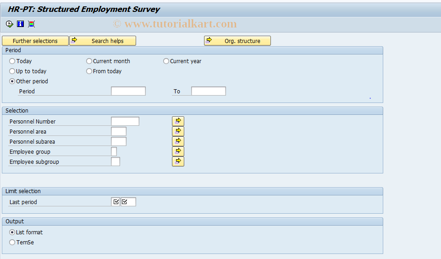Click the first Last period required field

(x=116, y=202)
